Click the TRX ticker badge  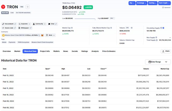22,7
